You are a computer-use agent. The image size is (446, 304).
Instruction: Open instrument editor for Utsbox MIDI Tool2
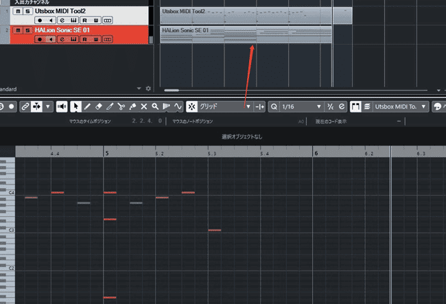[73, 21]
